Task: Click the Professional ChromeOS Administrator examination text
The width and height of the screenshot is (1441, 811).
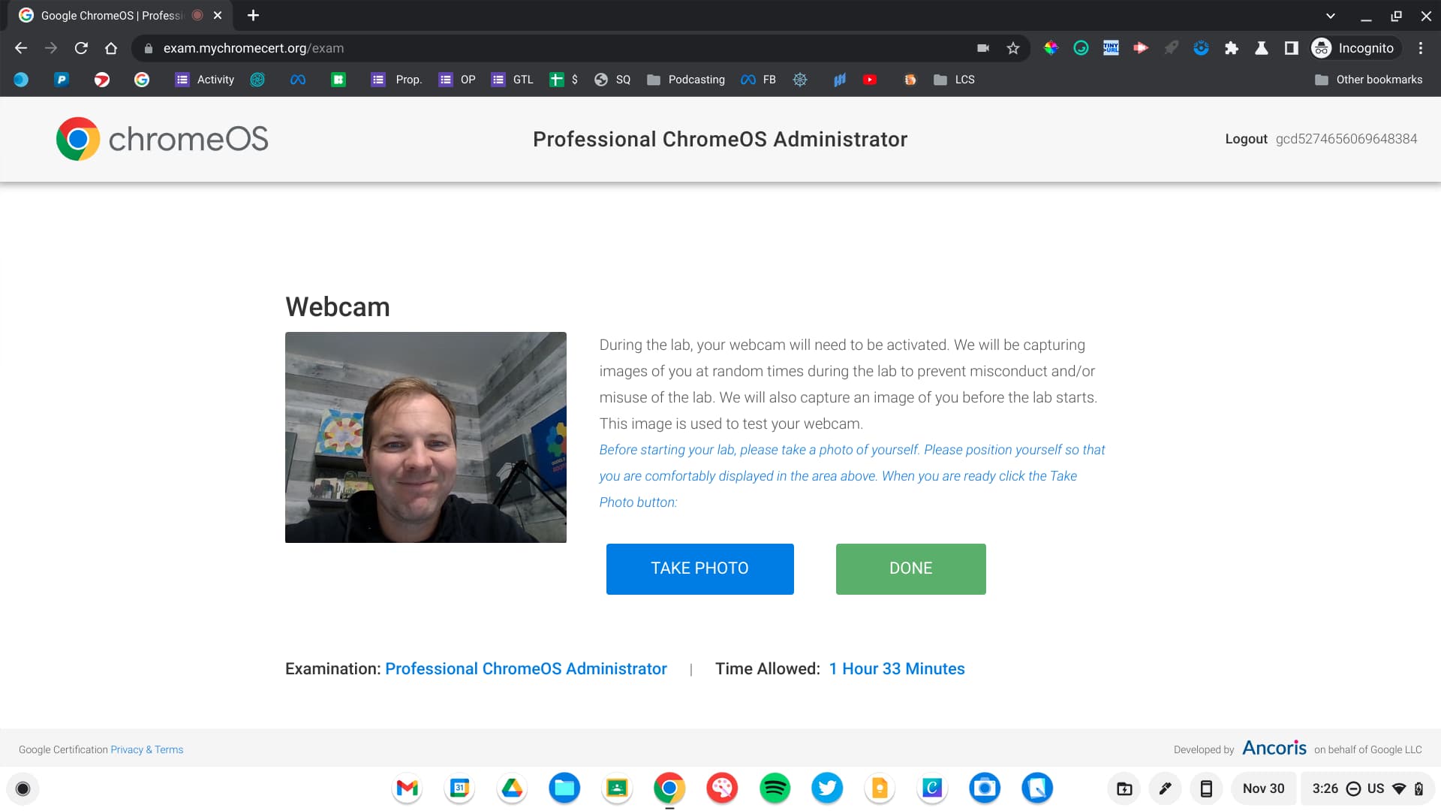Action: click(x=526, y=669)
